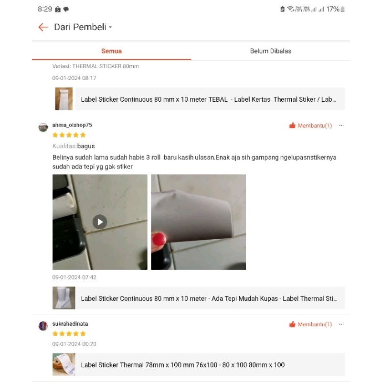This screenshot has height=382, width=382.
Task: Open ahma_olshop75's profile avatar
Action: (43, 127)
